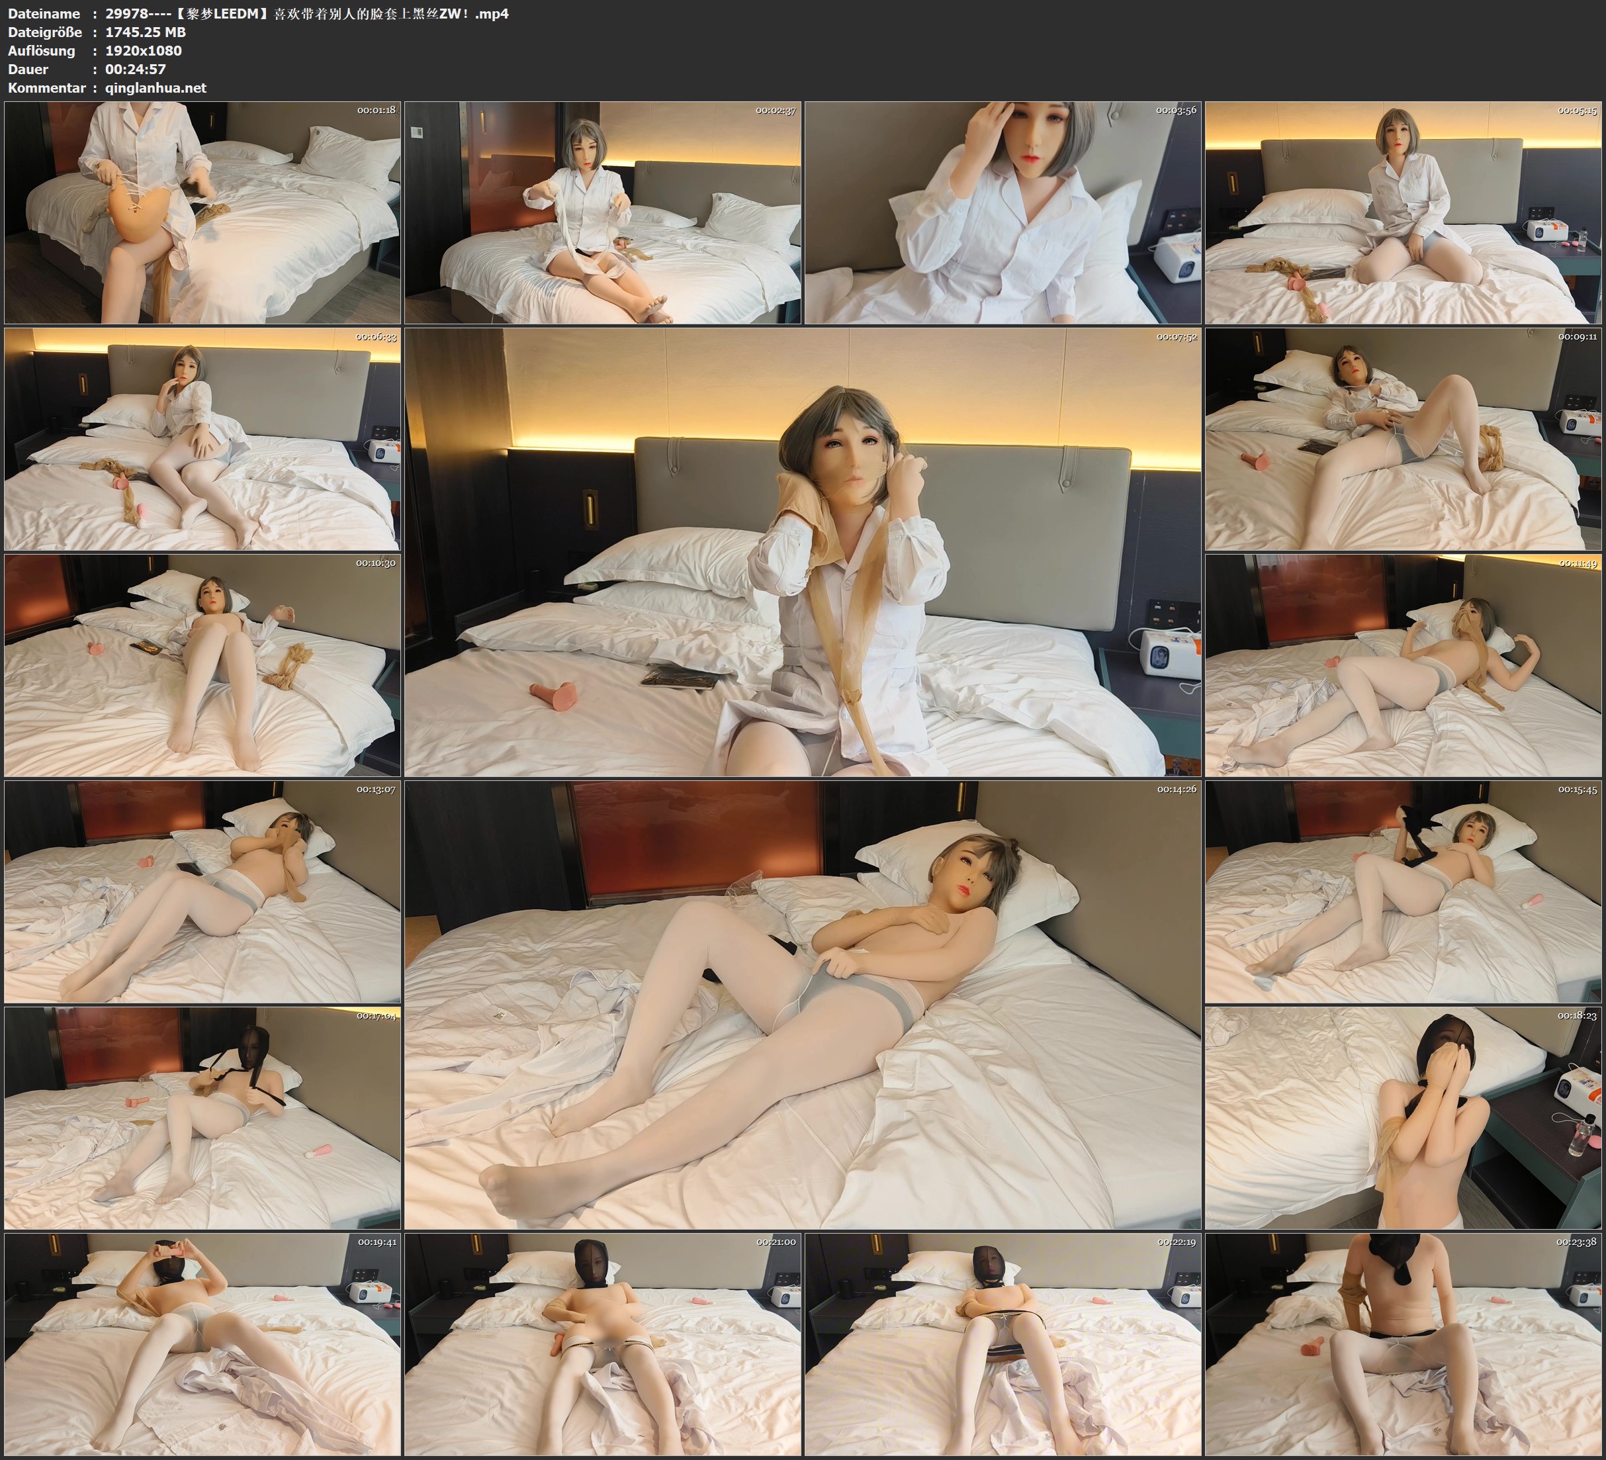Open the thumbnail timestamped 00:09:11
Viewport: 1606px width, 1460px height.
tap(1404, 439)
